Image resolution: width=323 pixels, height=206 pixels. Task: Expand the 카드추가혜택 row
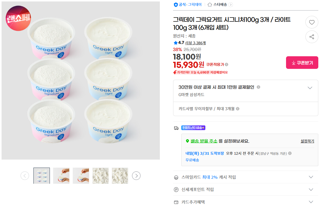coord(311,202)
